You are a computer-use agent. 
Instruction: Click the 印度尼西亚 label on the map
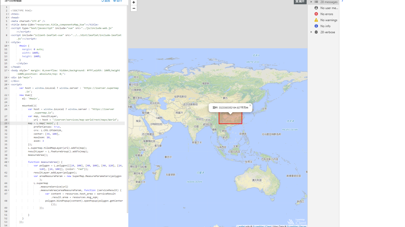click(x=234, y=152)
